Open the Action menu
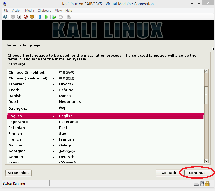The height and width of the screenshot is (191, 215). (x=17, y=11)
